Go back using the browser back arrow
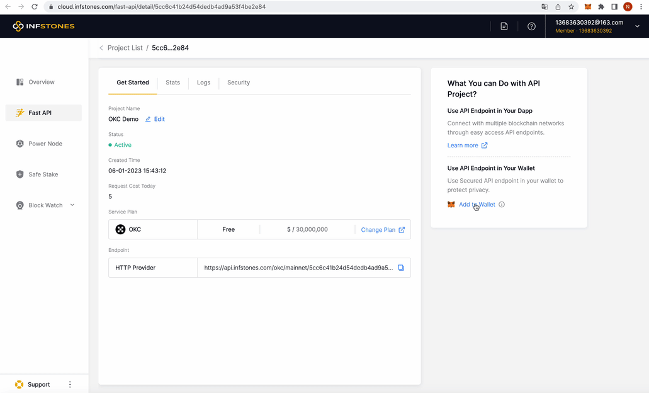The width and height of the screenshot is (649, 393). click(8, 7)
